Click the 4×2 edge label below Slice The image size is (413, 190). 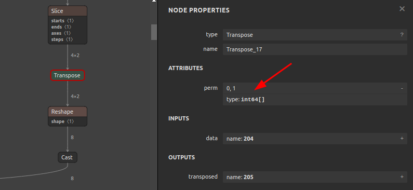click(75, 55)
